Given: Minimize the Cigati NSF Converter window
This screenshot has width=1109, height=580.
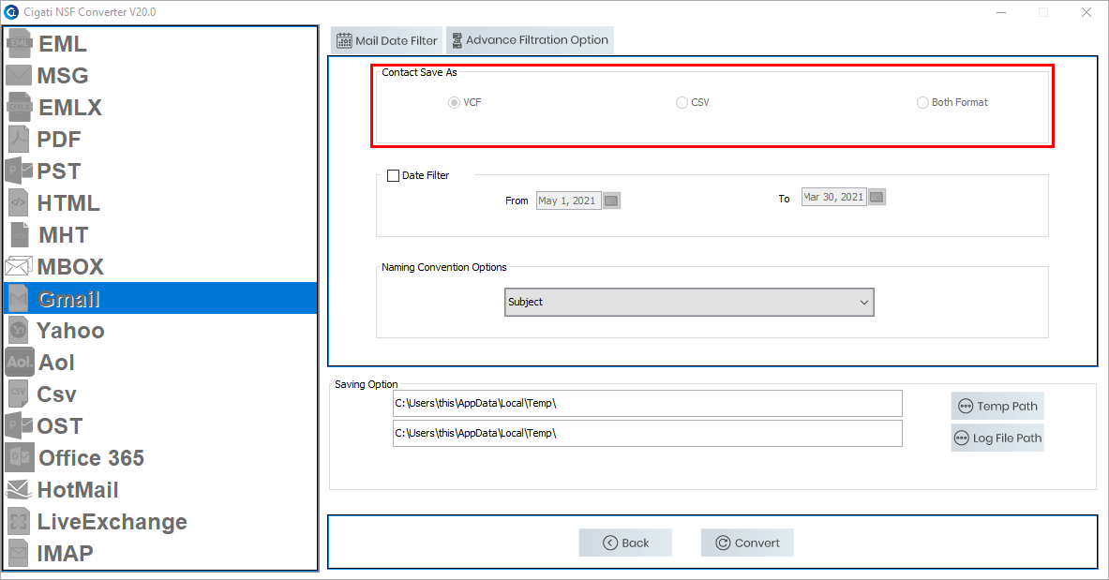Looking at the screenshot, I should click(1001, 13).
